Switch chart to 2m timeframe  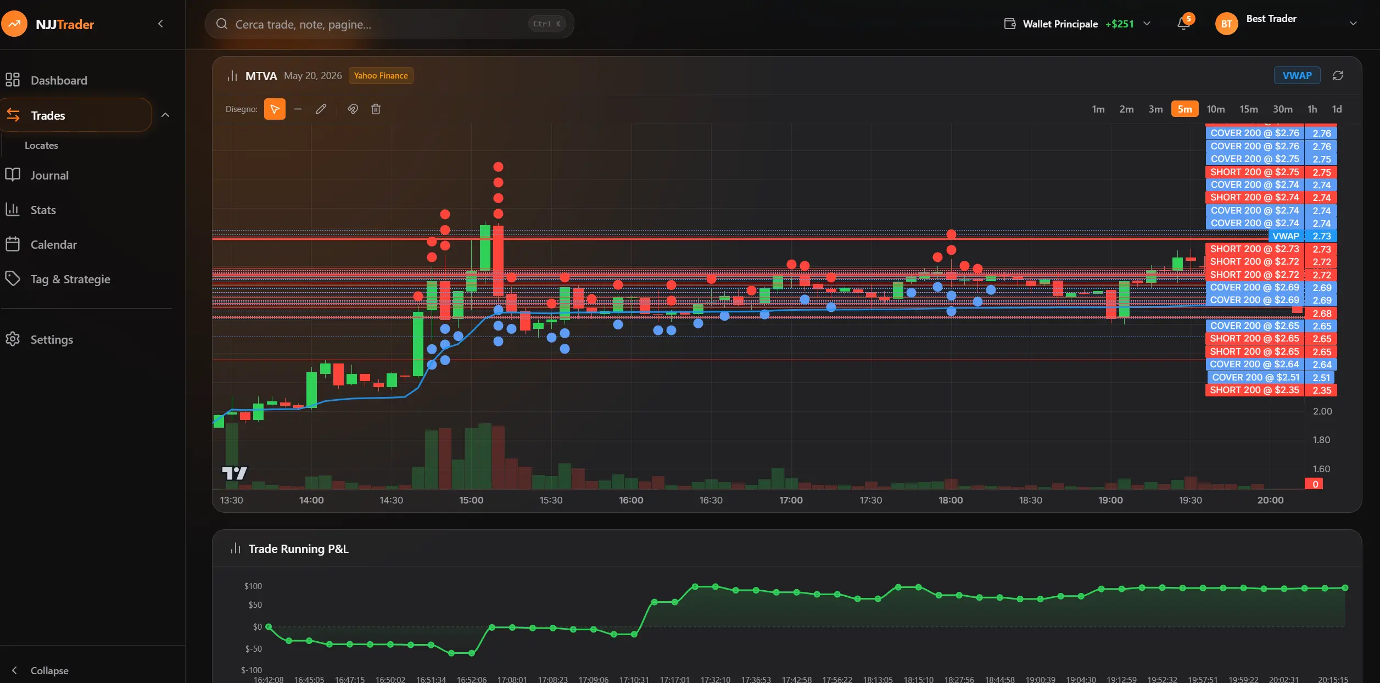(x=1126, y=109)
